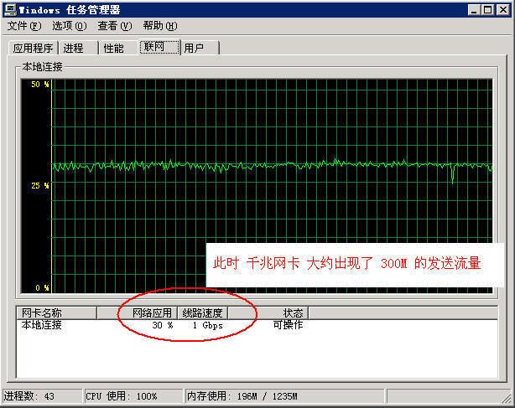Click the 50 % graph axis label
The height and width of the screenshot is (408, 515).
40,85
